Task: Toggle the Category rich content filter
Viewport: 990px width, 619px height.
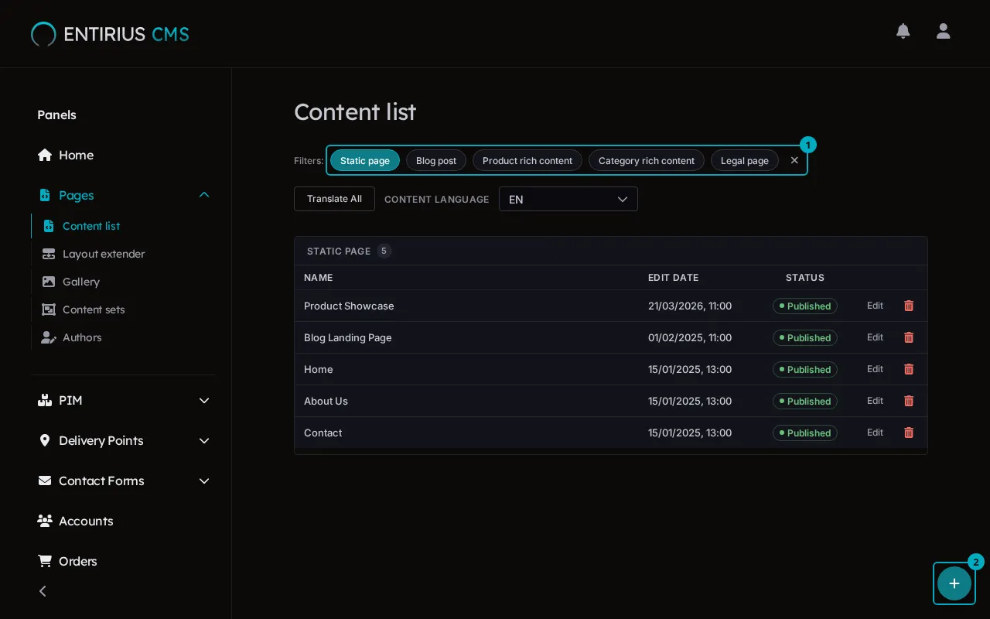Action: 647,160
